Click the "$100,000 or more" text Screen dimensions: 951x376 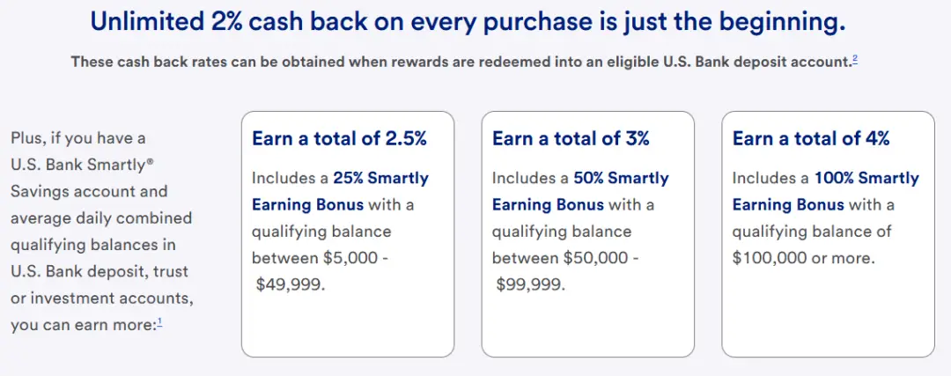click(803, 259)
